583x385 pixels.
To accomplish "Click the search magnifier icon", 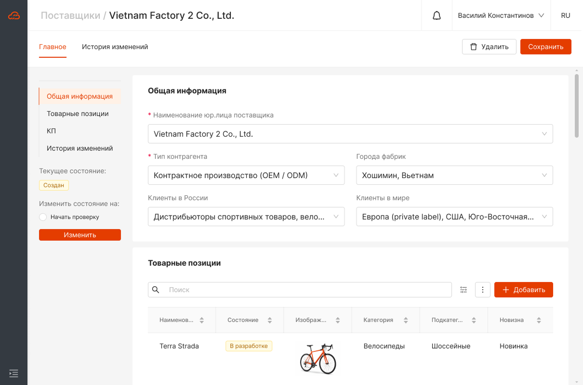I will pyautogui.click(x=156, y=290).
